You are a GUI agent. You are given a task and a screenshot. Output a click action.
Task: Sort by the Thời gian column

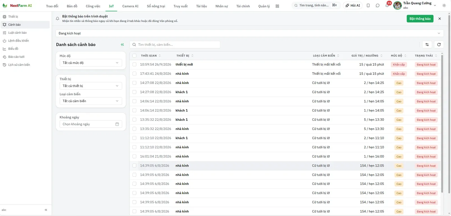(151, 56)
